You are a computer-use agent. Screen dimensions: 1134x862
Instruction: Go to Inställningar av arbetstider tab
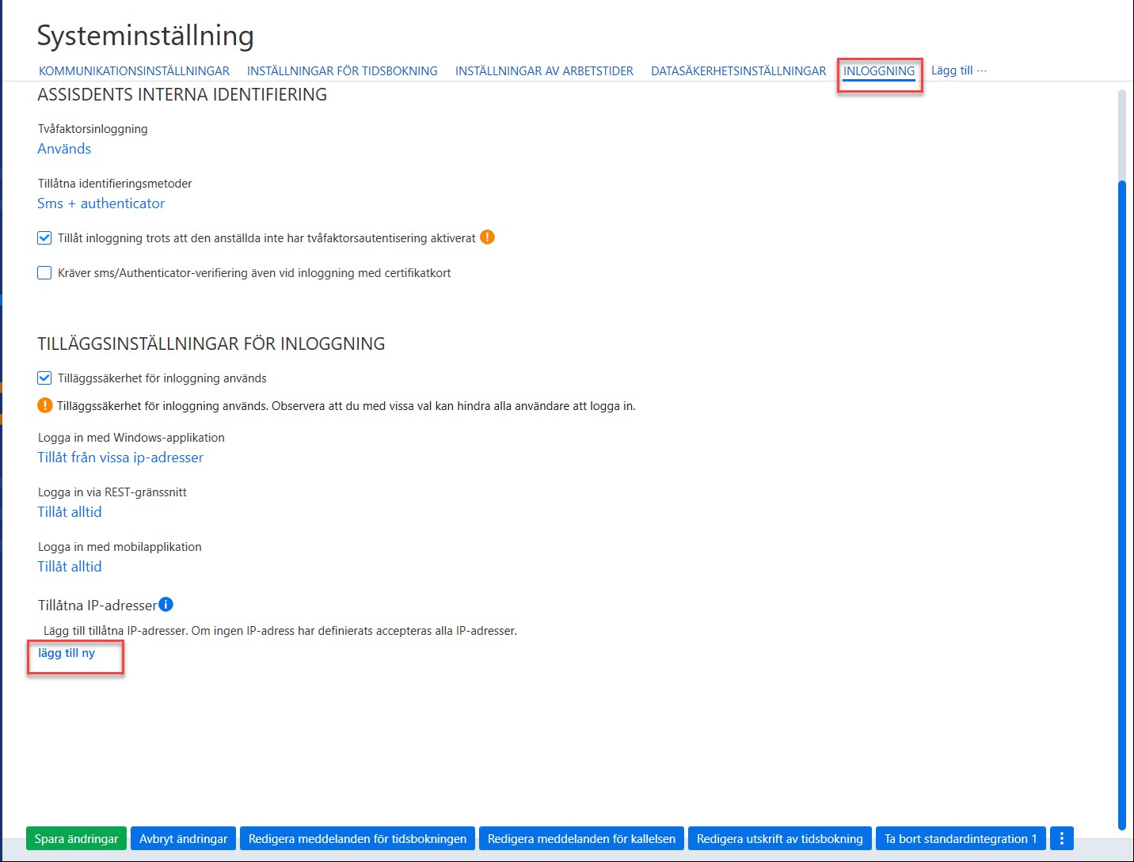pyautogui.click(x=544, y=71)
